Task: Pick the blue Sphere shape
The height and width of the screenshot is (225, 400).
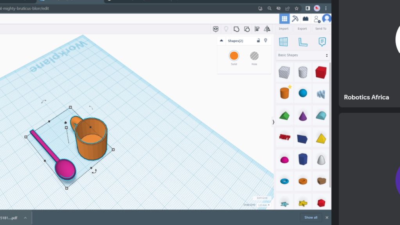Action: click(x=303, y=93)
